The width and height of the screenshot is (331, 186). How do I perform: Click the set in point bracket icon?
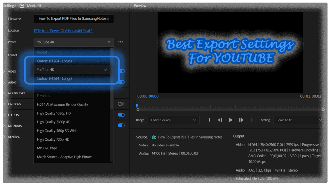tap(209, 120)
